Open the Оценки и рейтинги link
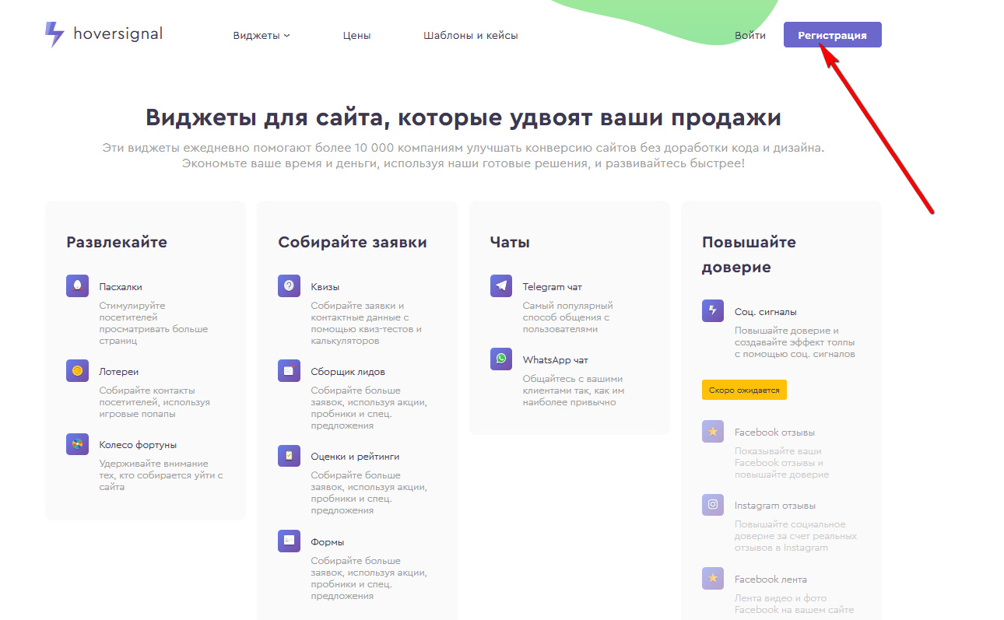Viewport: 1004px width, 620px height. [x=355, y=457]
